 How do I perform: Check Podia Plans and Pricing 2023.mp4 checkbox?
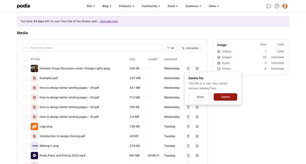click(x=26, y=156)
